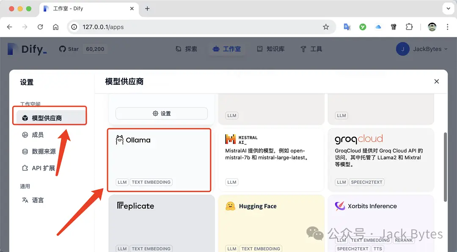Click the Star count 60,200 link
The height and width of the screenshot is (252, 457).
coord(94,49)
